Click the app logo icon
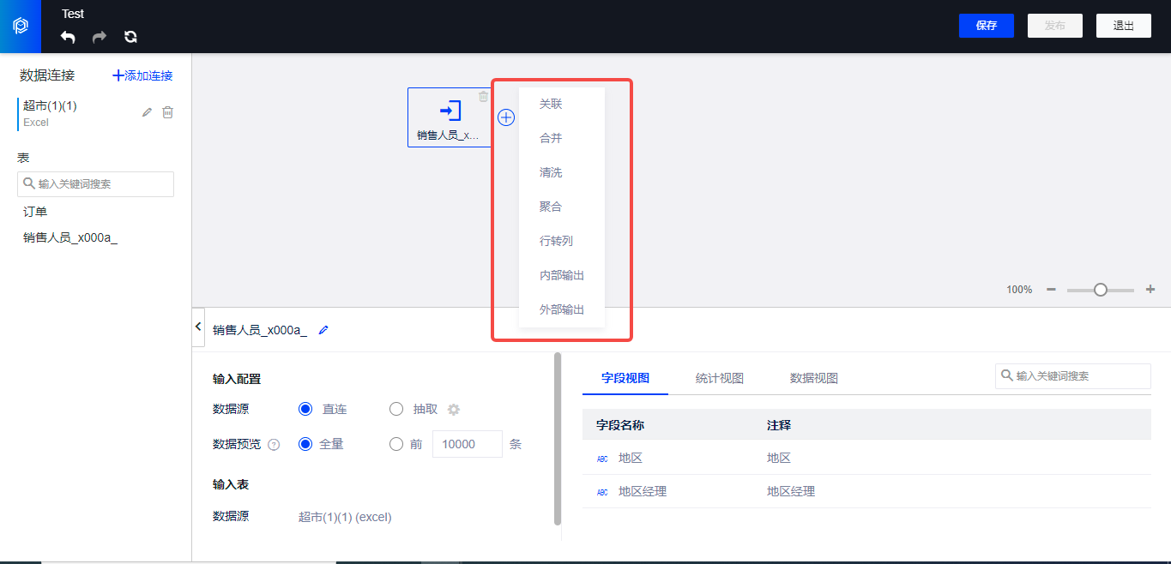1171x564 pixels. tap(21, 27)
